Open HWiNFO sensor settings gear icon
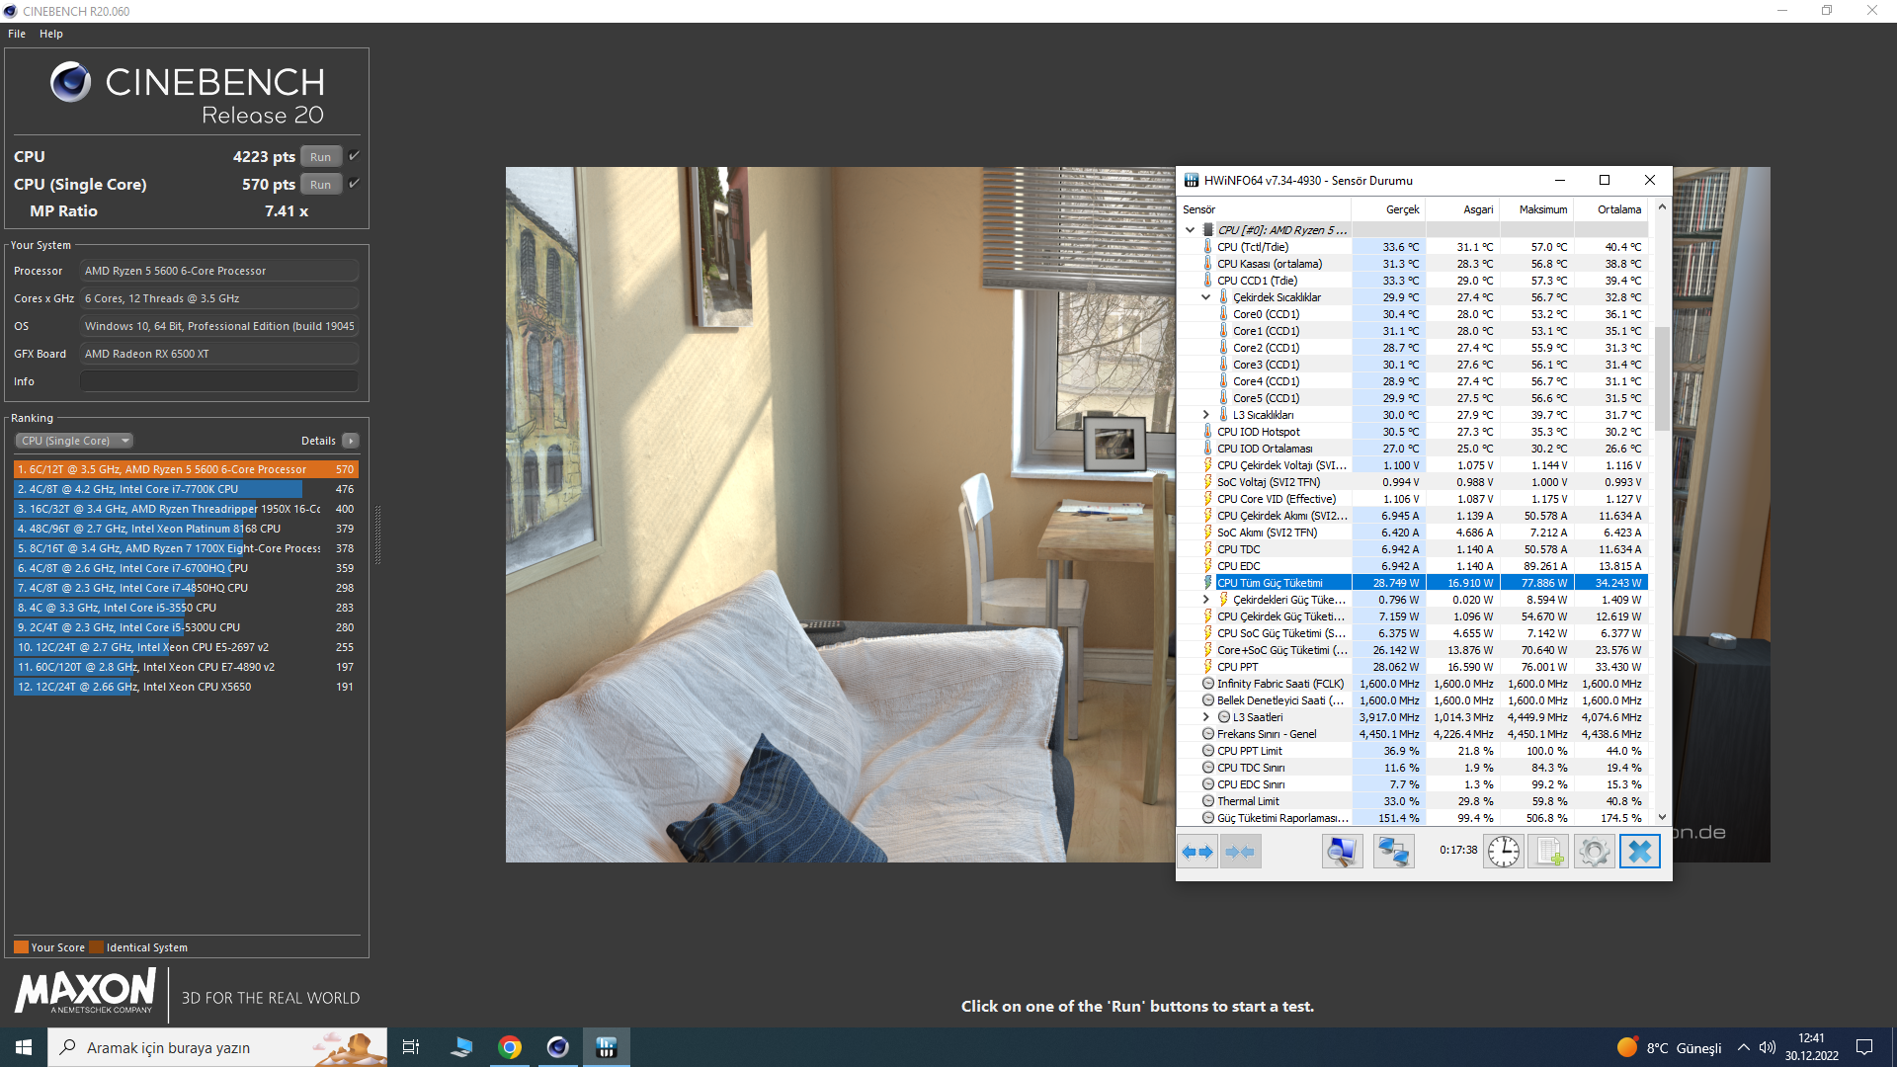The height and width of the screenshot is (1067, 1897). (1594, 852)
